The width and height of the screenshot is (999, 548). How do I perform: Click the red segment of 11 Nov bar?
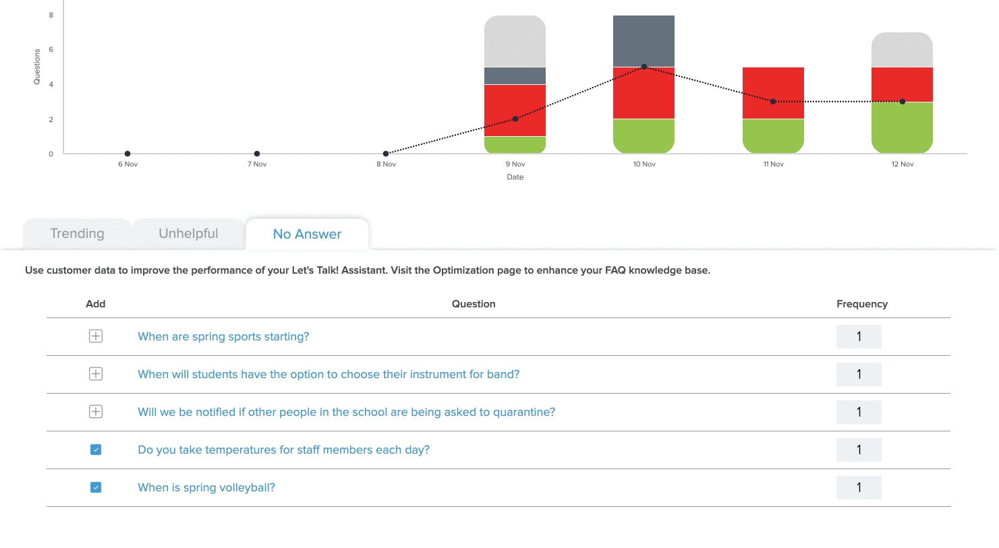tap(773, 84)
